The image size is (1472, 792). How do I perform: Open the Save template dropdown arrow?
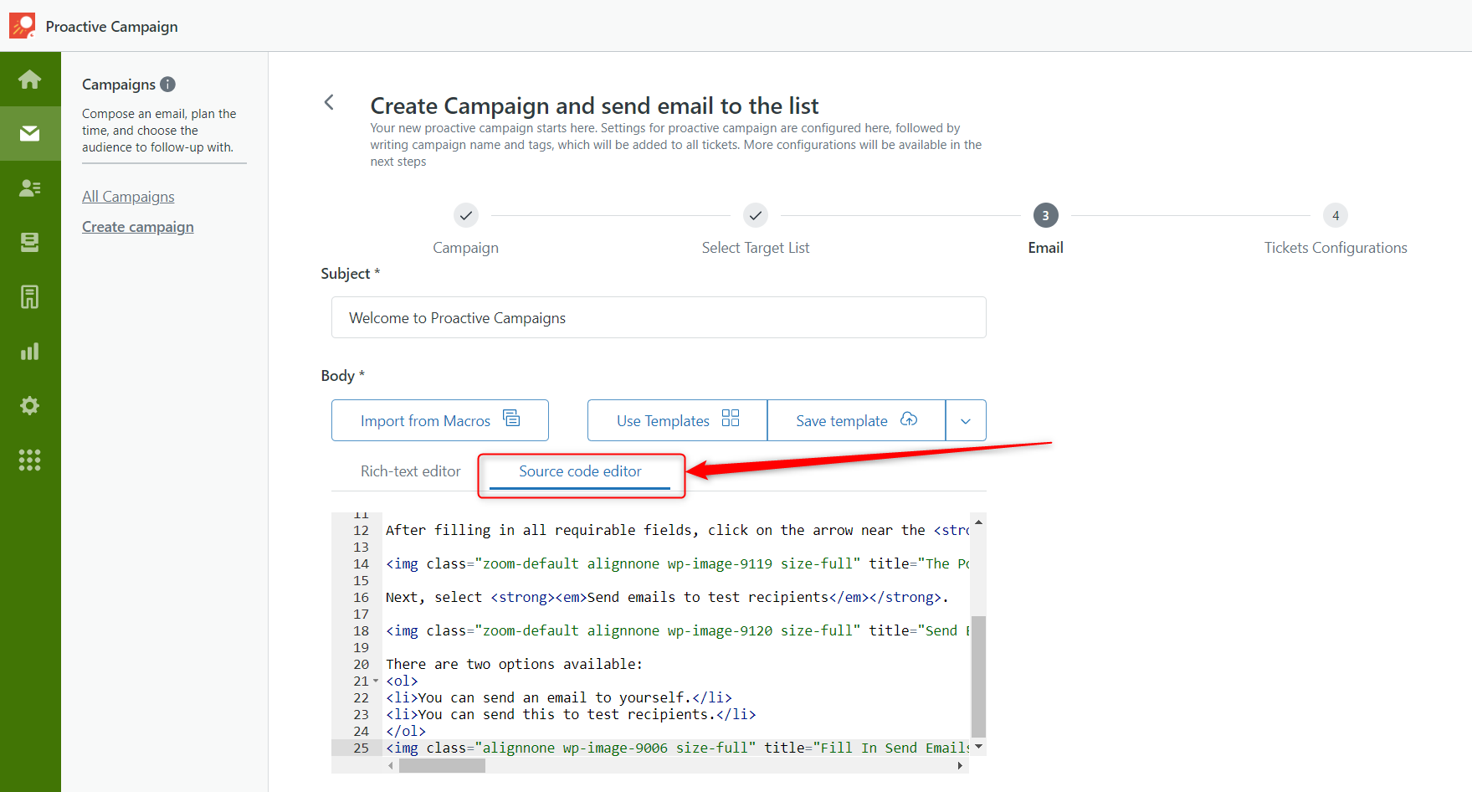[966, 420]
